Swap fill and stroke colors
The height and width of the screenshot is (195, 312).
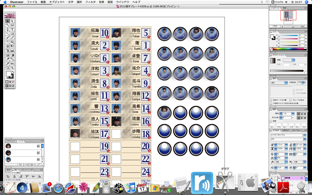[x=13, y=72]
